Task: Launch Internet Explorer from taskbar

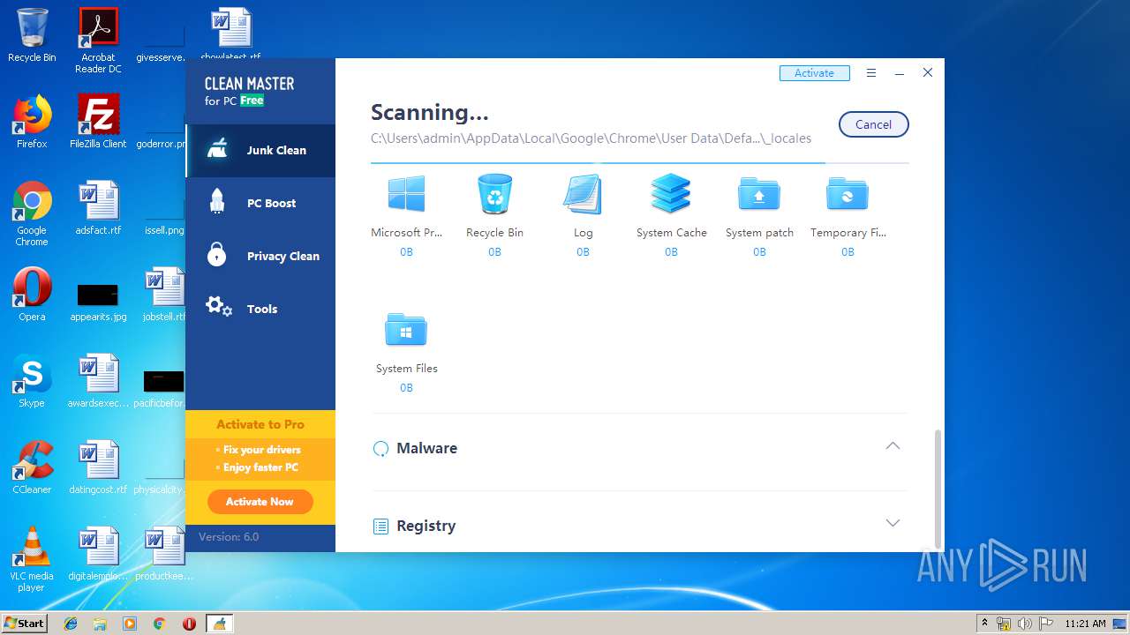Action: click(x=71, y=624)
